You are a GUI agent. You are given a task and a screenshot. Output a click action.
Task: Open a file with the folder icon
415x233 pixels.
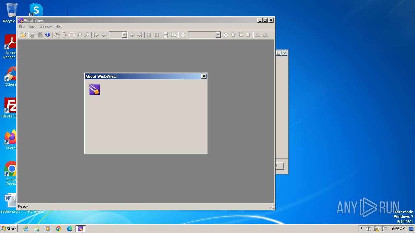23,35
